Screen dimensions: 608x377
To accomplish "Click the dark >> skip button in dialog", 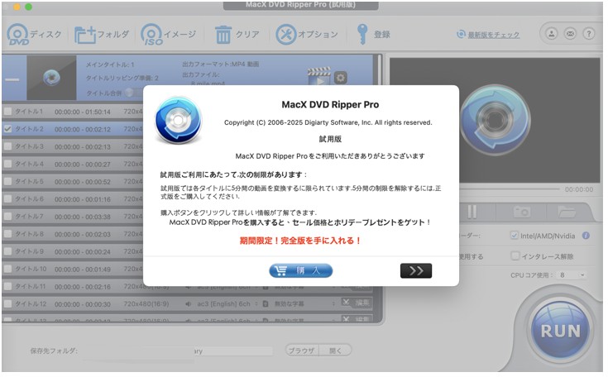I will click(416, 270).
